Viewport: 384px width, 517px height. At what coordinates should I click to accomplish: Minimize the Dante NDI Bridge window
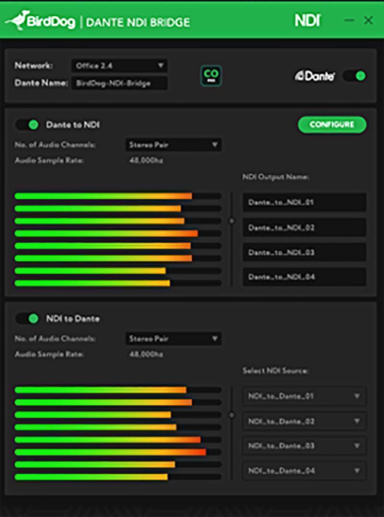pyautogui.click(x=349, y=21)
